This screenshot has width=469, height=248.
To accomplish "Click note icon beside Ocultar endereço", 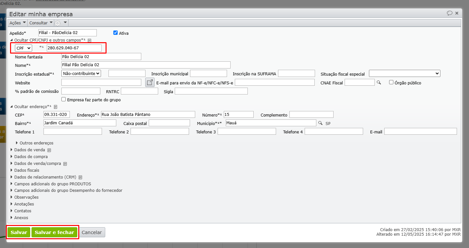I will pos(56,107).
